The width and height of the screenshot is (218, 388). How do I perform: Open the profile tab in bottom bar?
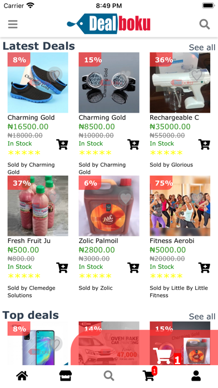coord(196,376)
